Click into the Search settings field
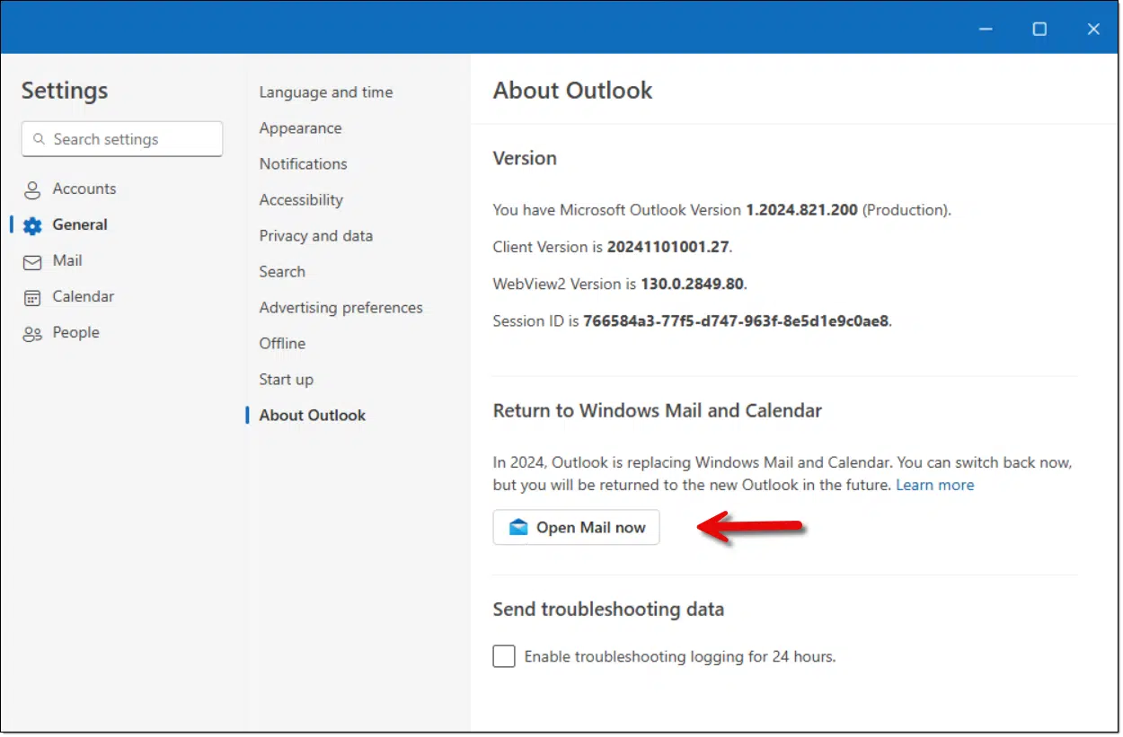Image resolution: width=1123 pixels, height=737 pixels. (122, 139)
